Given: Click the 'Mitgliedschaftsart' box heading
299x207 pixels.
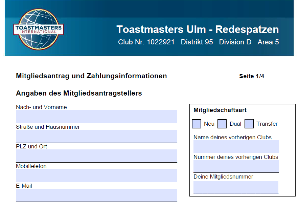Looking at the screenshot, I should tap(220, 110).
